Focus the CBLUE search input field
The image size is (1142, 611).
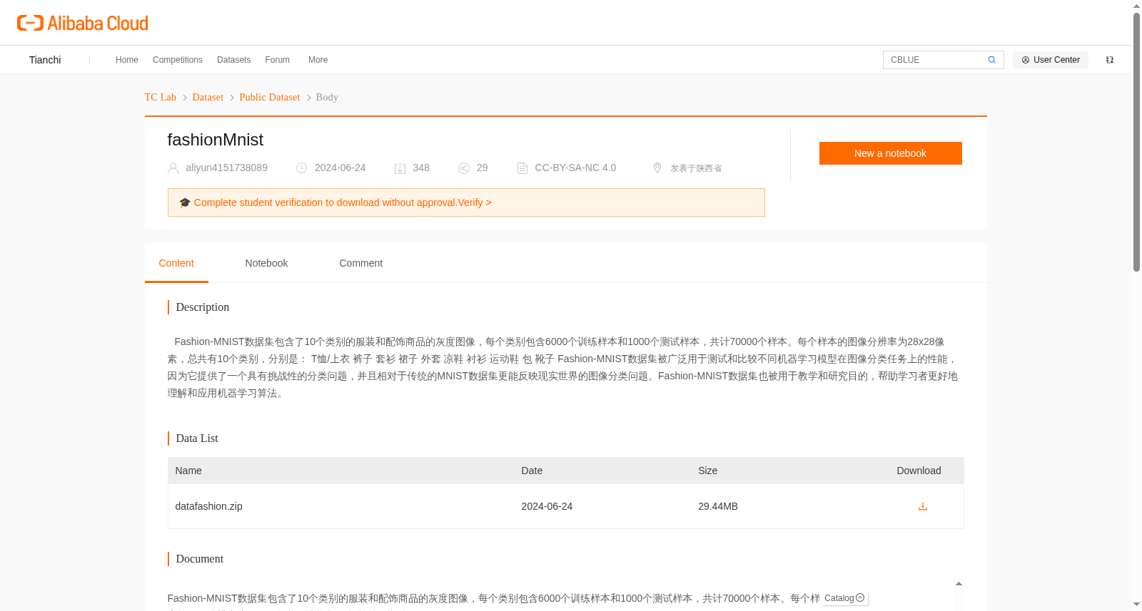tap(935, 60)
